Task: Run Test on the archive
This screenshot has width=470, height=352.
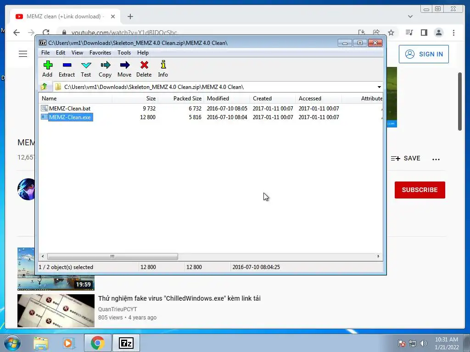Action: click(86, 69)
